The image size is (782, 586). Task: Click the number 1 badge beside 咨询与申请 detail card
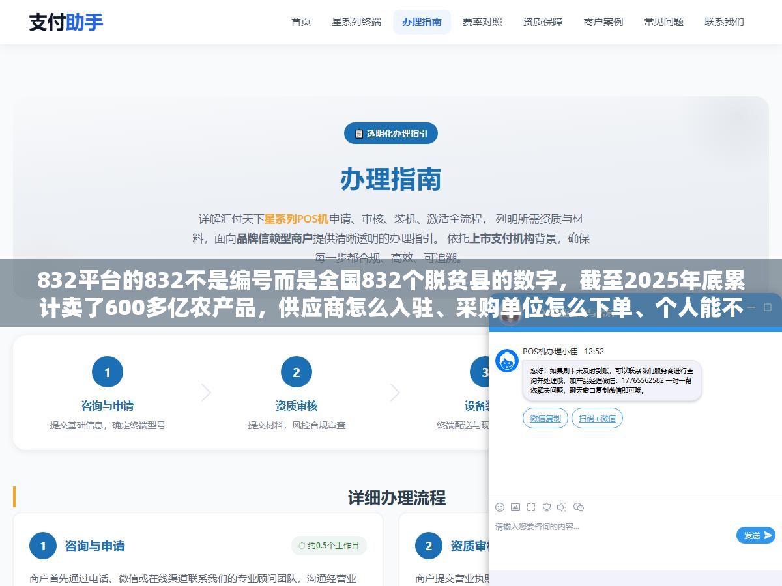(x=43, y=546)
